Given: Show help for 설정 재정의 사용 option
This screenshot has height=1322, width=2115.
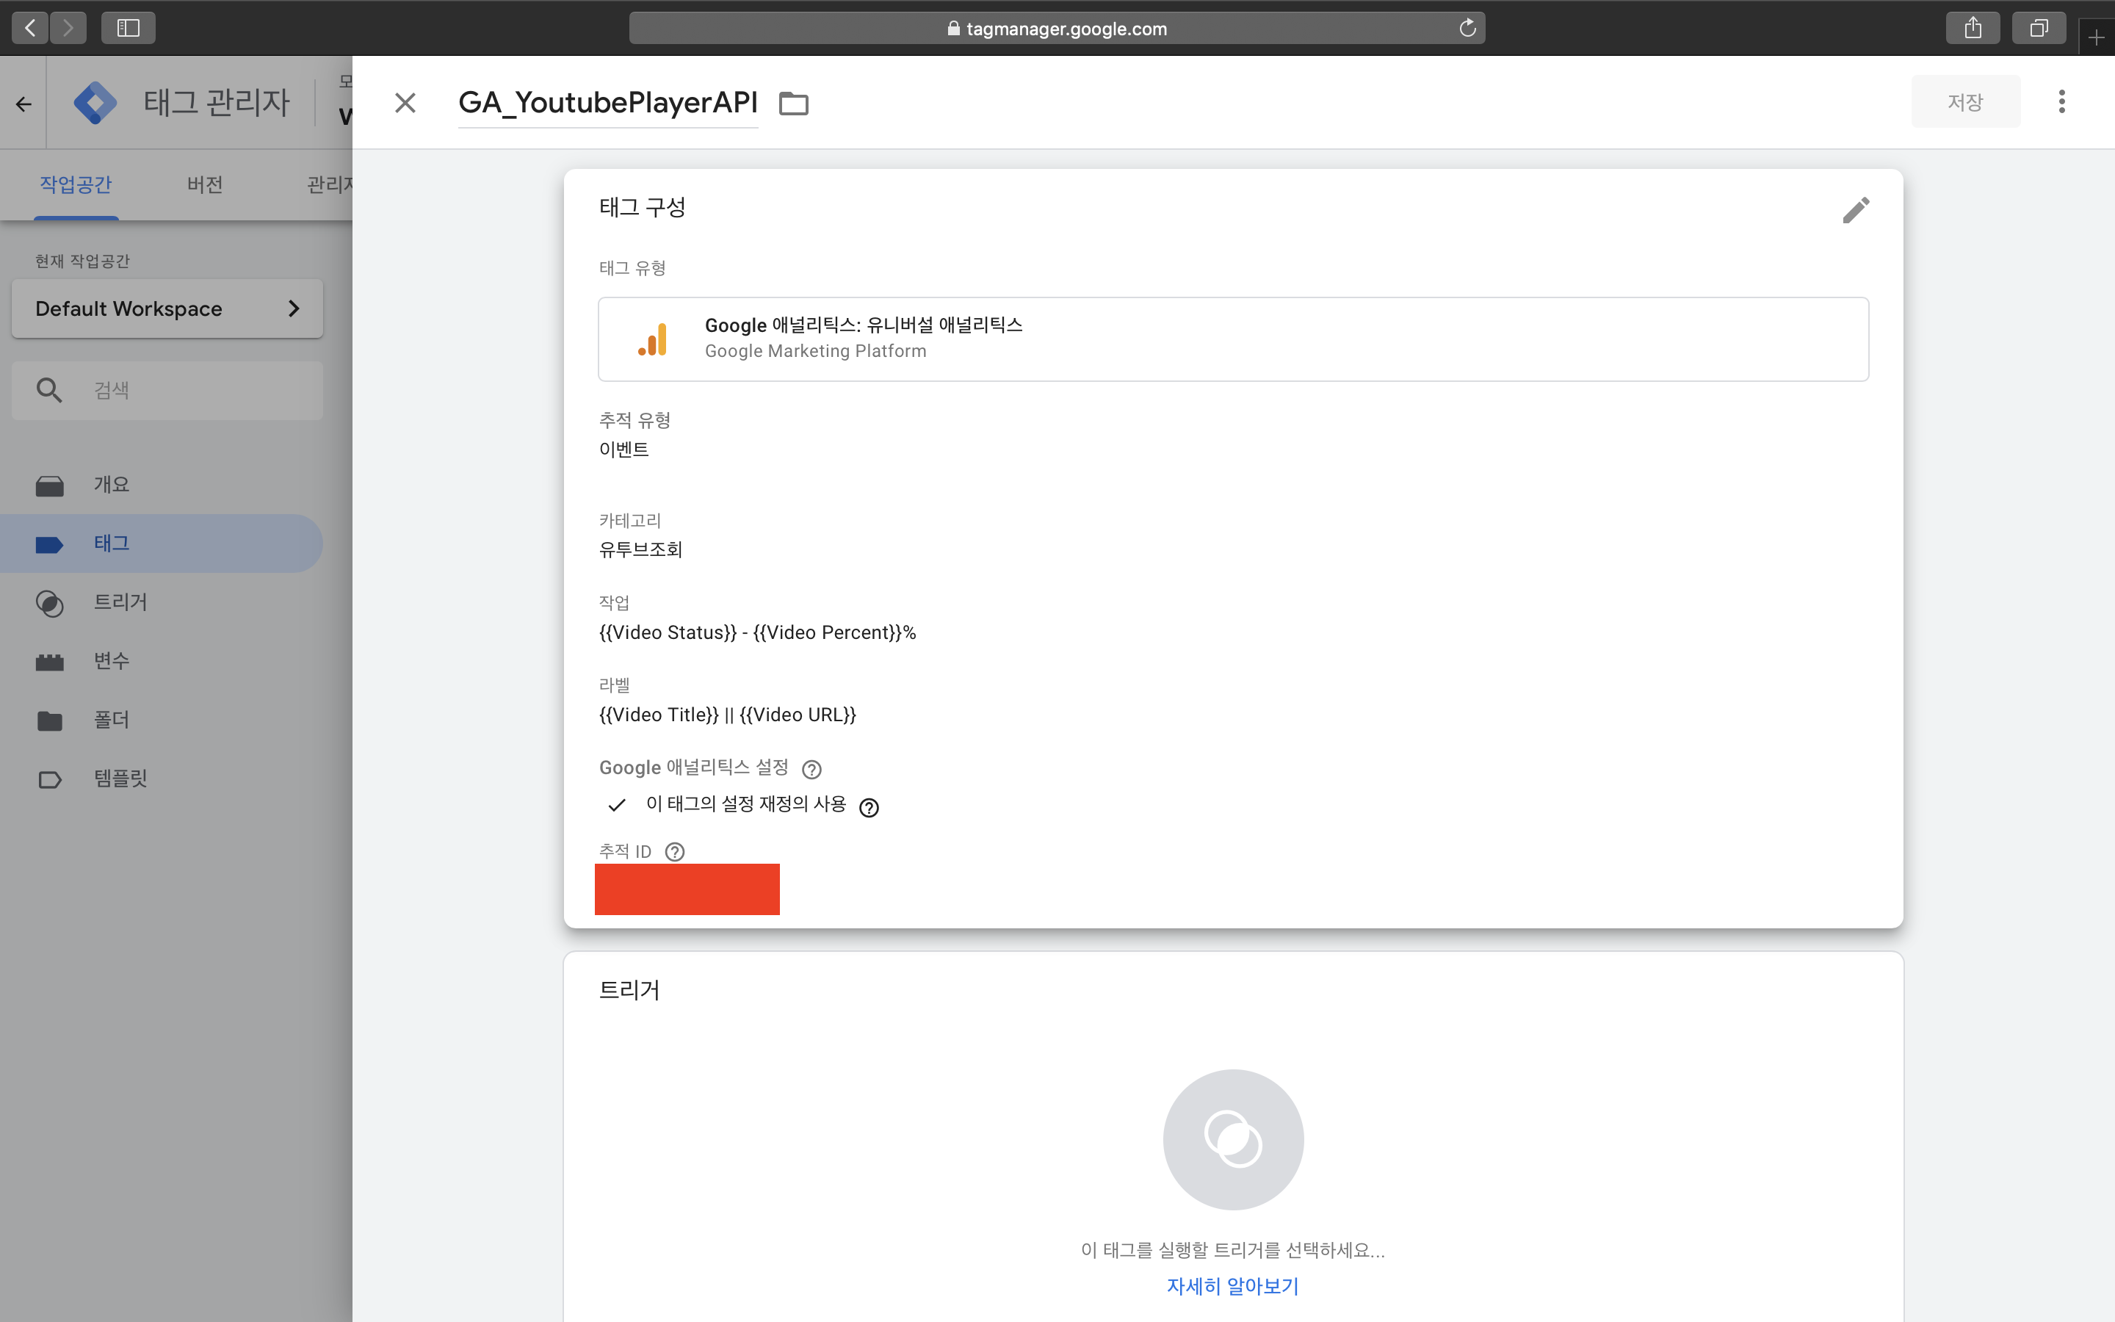Looking at the screenshot, I should pyautogui.click(x=869, y=807).
